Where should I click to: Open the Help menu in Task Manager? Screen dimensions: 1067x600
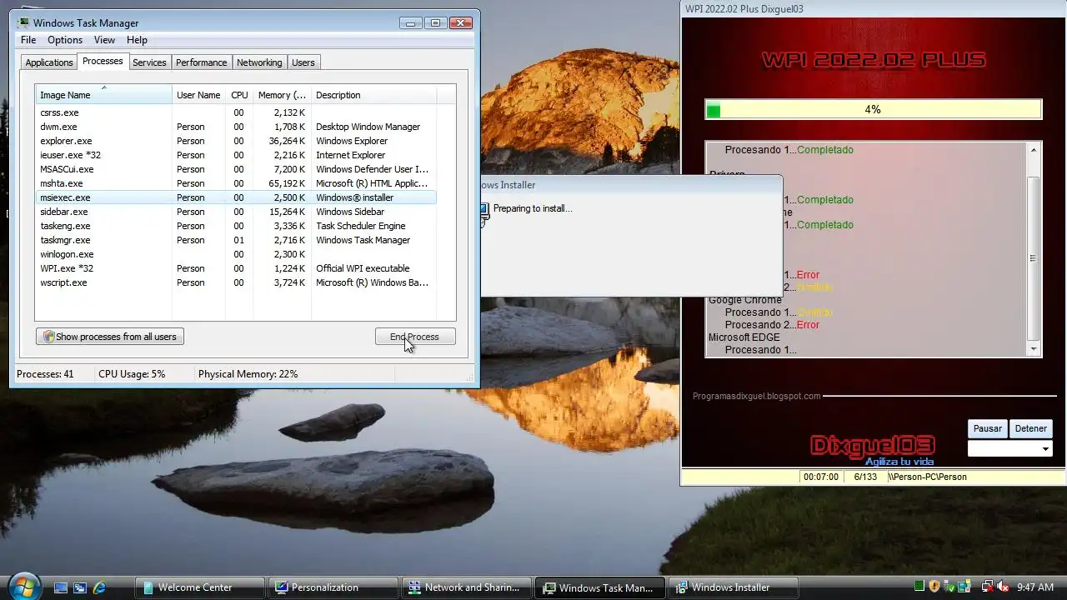137,40
